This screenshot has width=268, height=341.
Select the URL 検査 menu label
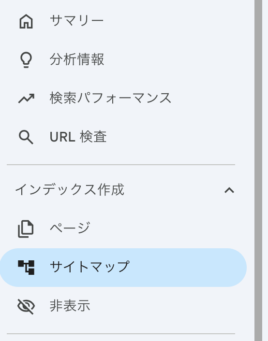coord(78,137)
